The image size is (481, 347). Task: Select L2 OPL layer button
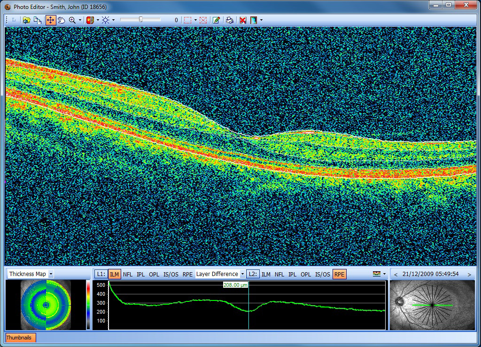[x=306, y=274]
